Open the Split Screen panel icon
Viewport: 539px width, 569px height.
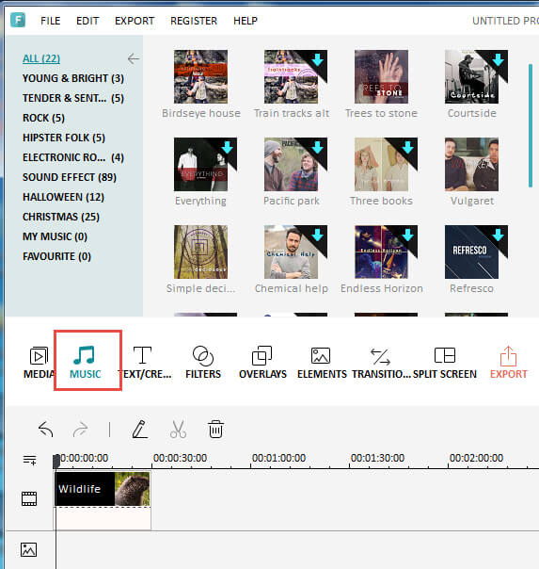coord(444,355)
